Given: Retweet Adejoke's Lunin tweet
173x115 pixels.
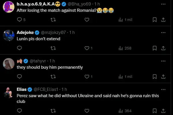Looking at the screenshot, I should (53, 48).
